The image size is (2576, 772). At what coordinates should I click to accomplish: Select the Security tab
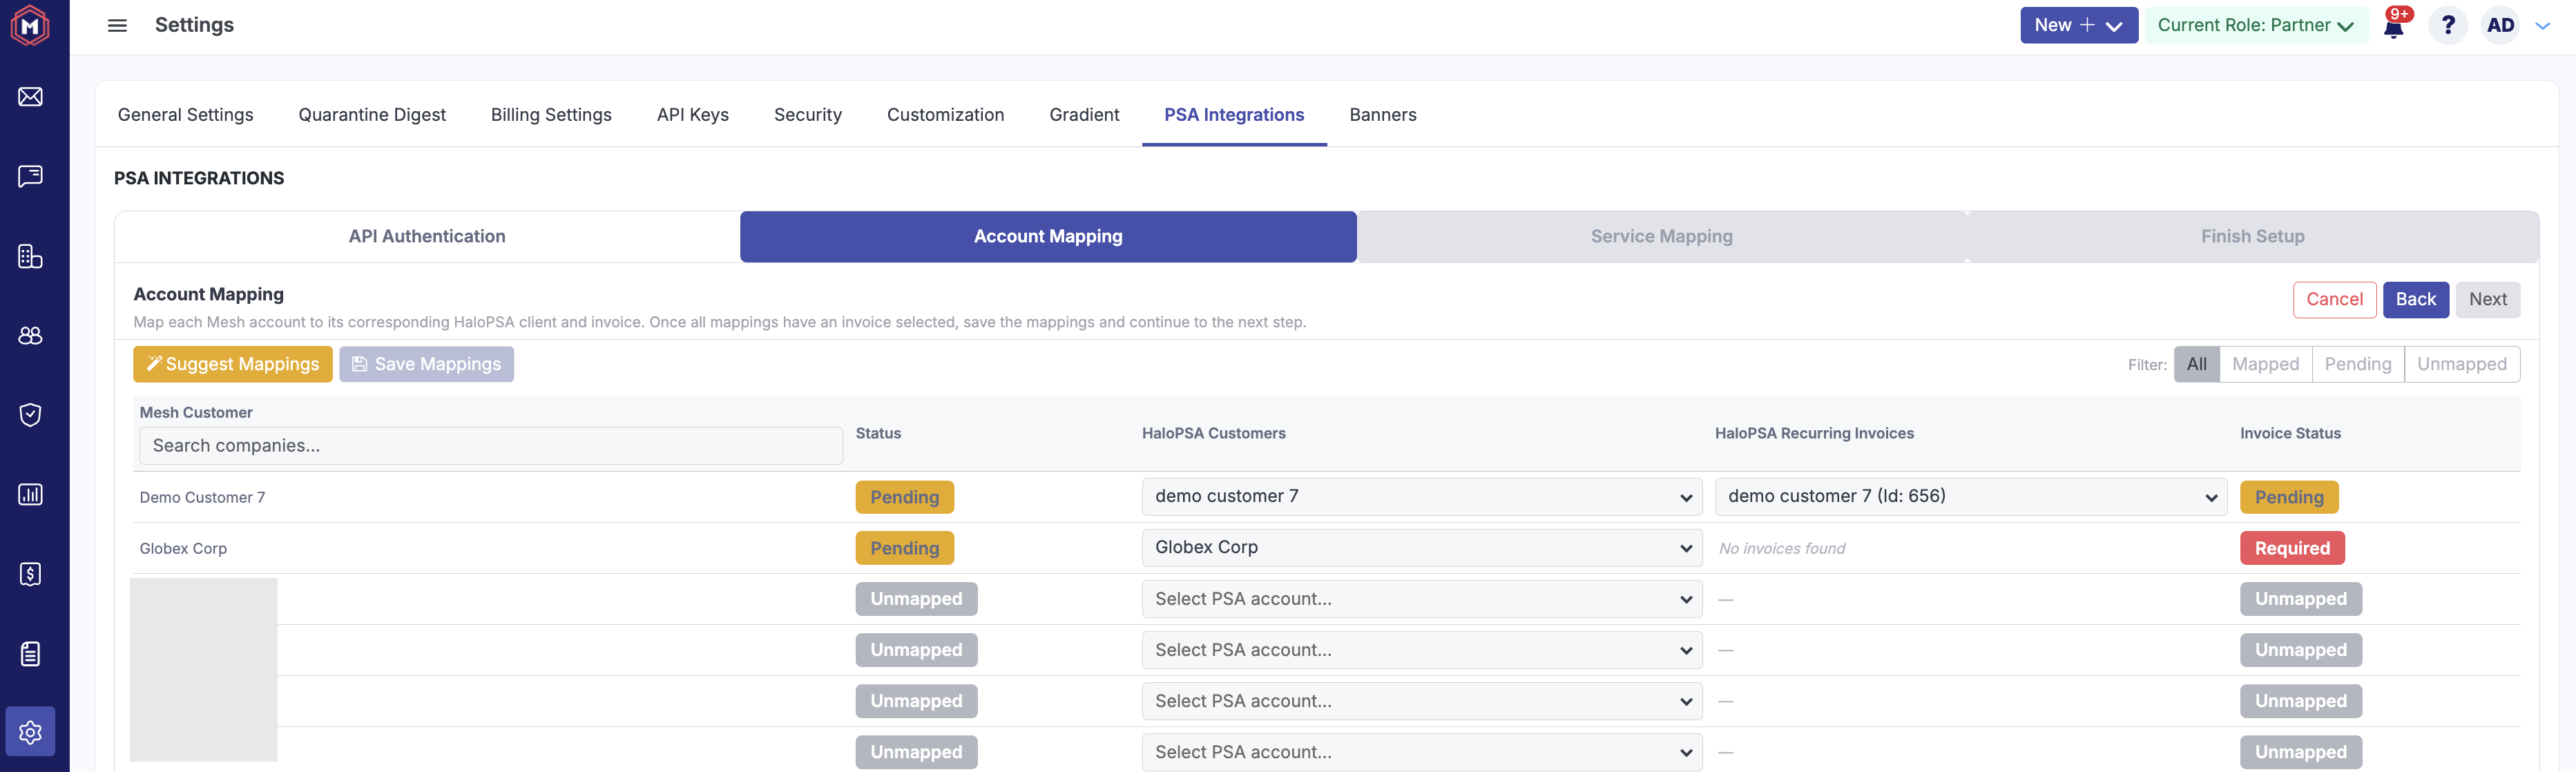coord(808,115)
